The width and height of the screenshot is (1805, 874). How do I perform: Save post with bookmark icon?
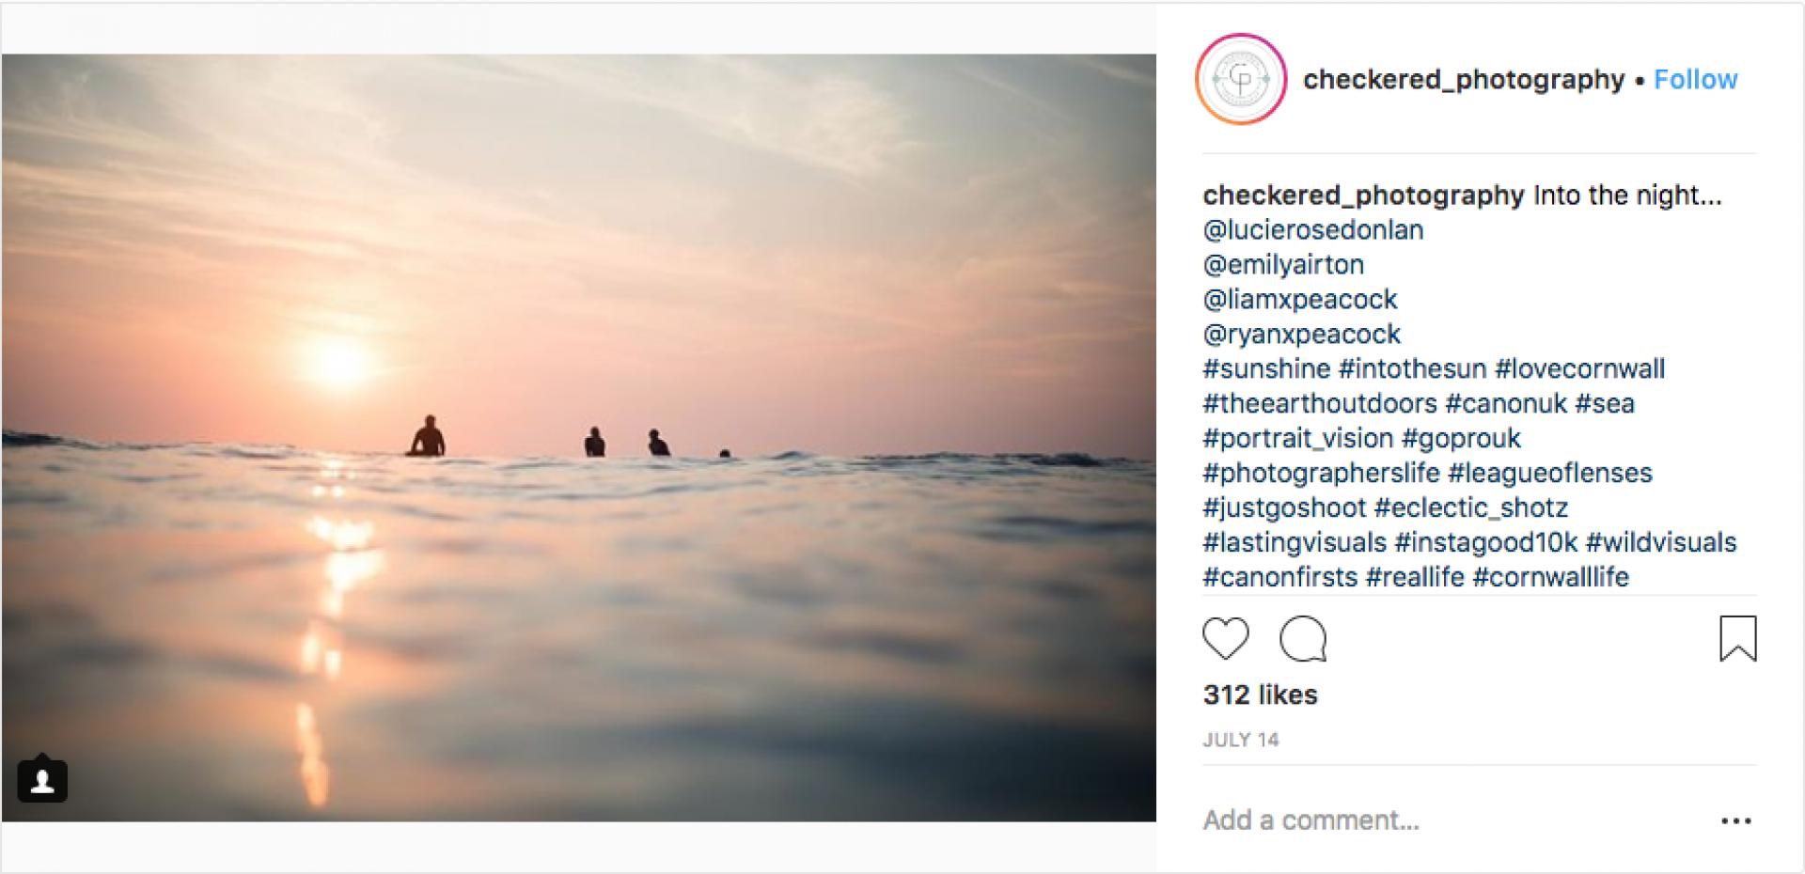(1737, 639)
